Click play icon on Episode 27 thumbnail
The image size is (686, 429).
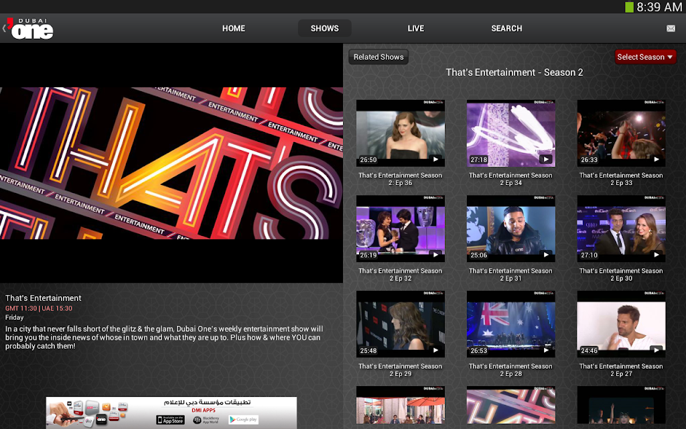pos(656,350)
